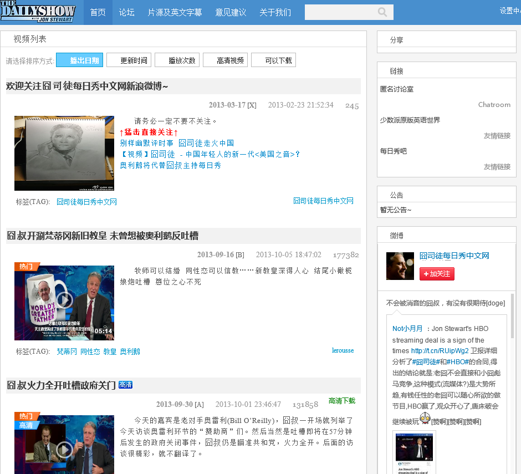
Task: Sort videos by 播放次数
Action: point(177,60)
